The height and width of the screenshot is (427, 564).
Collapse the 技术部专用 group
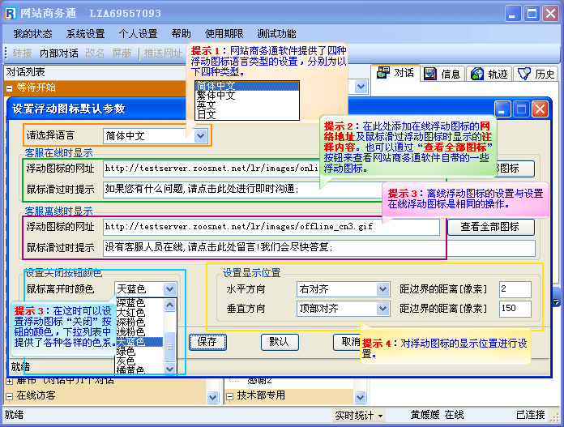(229, 396)
